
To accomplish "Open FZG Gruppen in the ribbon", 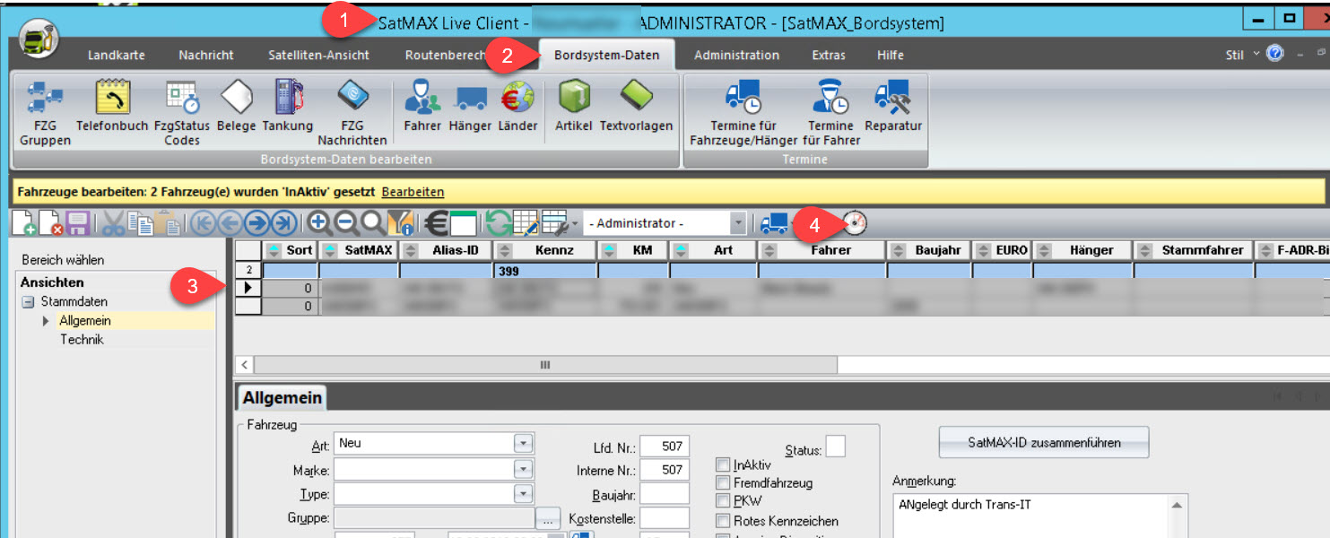I will coord(45,113).
